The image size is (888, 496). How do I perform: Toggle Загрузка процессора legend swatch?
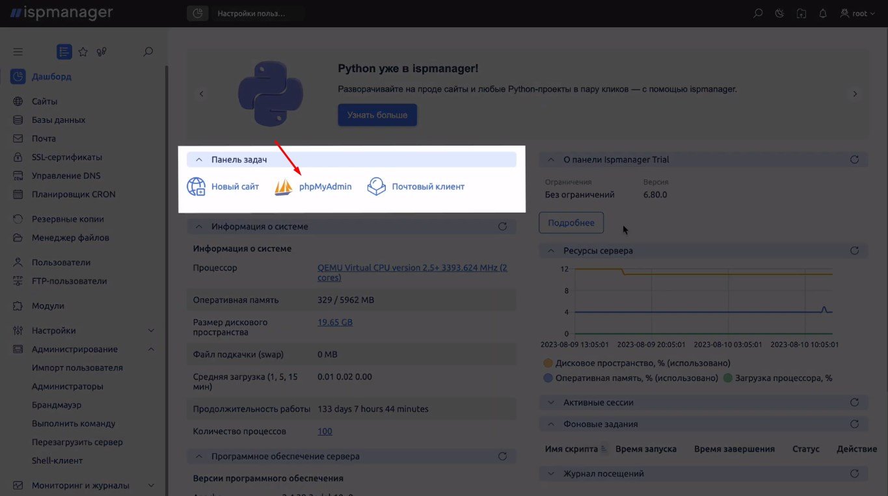[x=727, y=378]
